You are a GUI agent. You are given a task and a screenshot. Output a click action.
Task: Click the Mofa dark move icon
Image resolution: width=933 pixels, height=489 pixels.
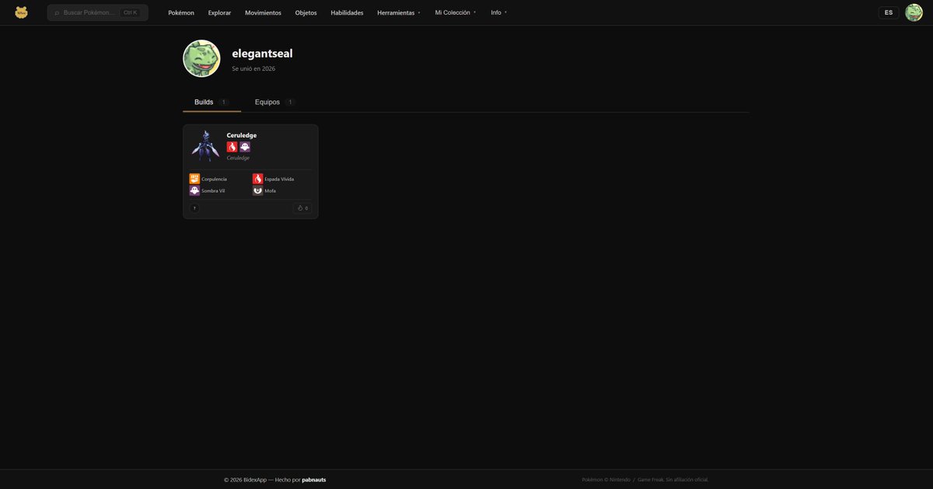coord(258,190)
